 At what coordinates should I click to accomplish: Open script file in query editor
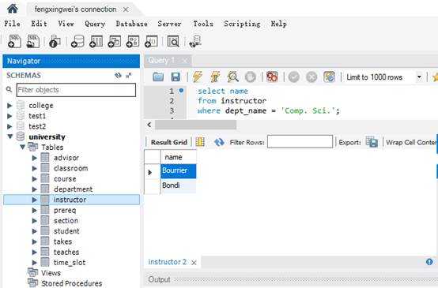pyautogui.click(x=158, y=77)
